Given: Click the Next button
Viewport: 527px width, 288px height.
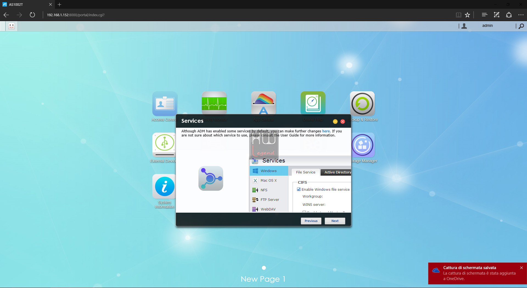Looking at the screenshot, I should [335, 221].
